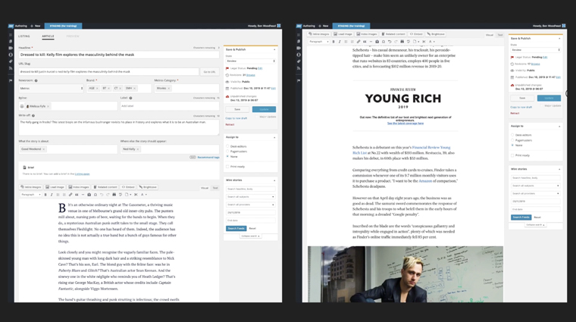576x322 pixels.
Task: Collapse the Assign to panel, left window
Action: click(x=274, y=137)
